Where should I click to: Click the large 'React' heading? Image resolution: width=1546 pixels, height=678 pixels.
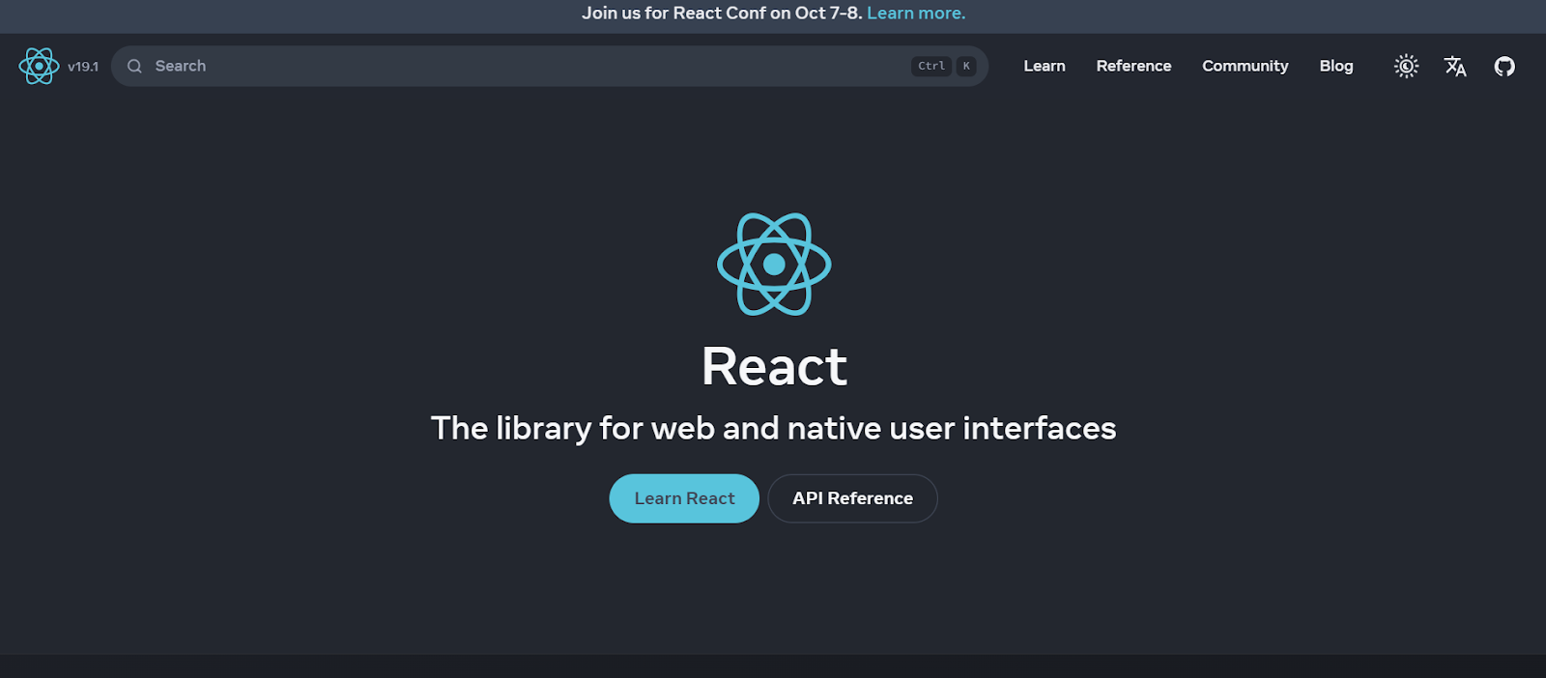coord(774,367)
